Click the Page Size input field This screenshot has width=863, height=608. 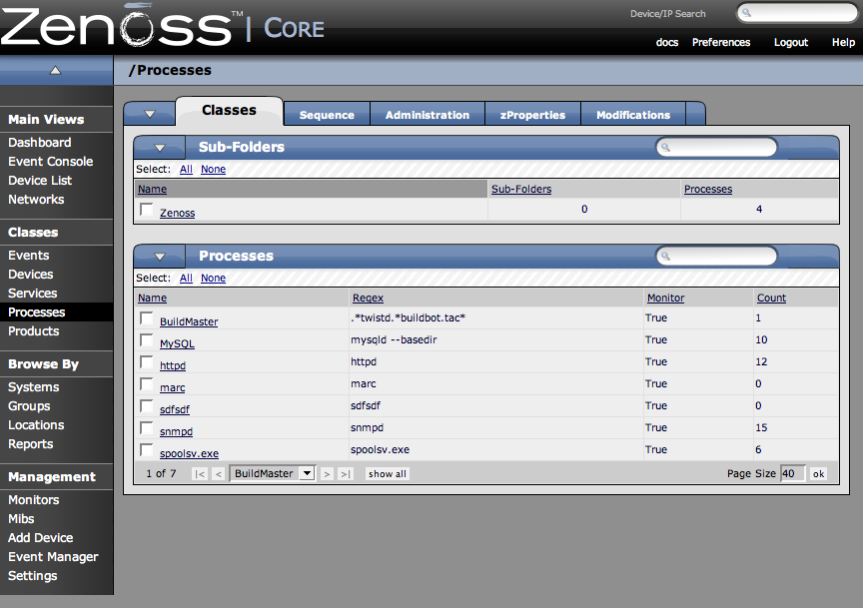[x=792, y=474]
